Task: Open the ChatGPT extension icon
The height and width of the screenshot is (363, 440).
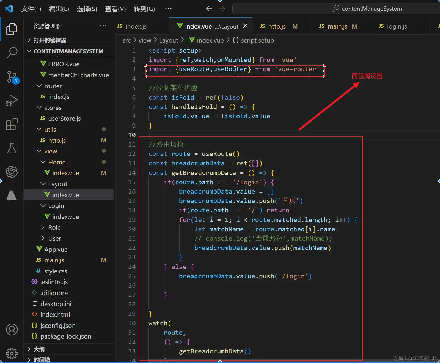Action: 12,172
